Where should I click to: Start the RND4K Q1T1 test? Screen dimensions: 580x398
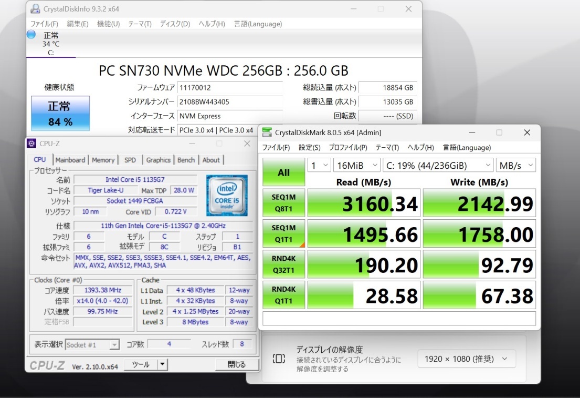284,295
